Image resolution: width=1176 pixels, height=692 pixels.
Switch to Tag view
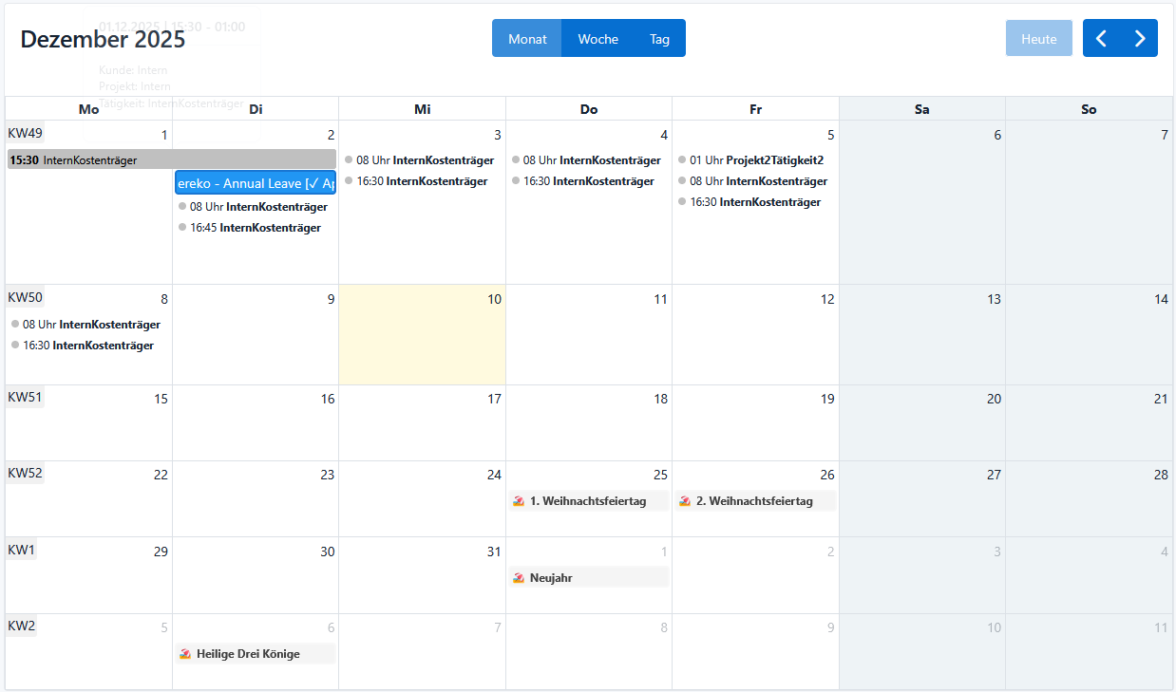click(x=659, y=39)
